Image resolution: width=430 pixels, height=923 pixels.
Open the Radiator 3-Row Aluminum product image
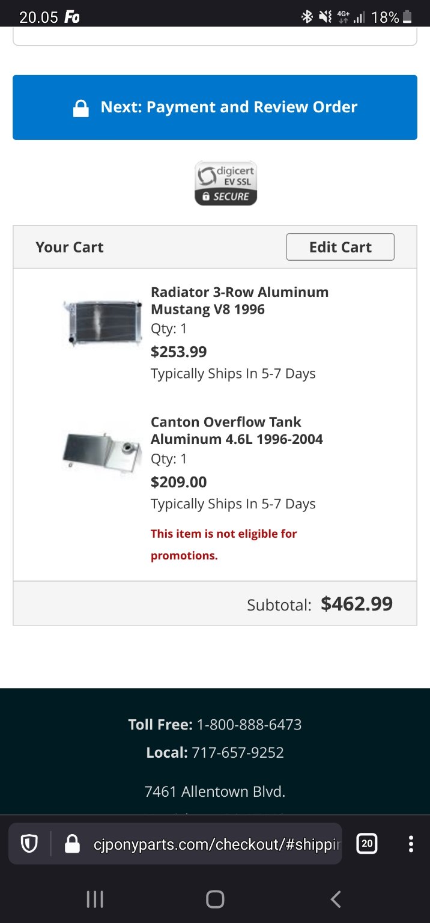pos(102,323)
